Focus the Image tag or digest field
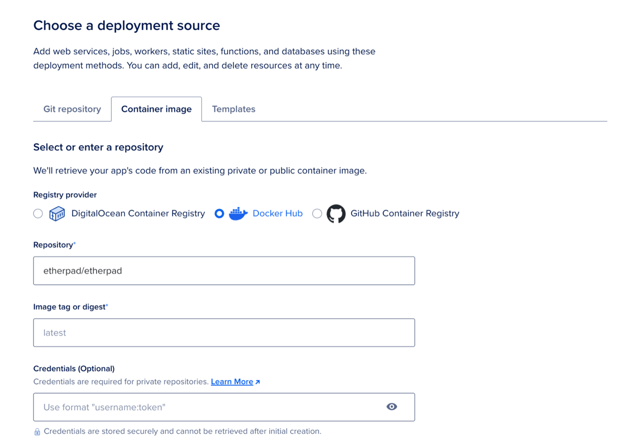Screen dimensions: 624x444 pyautogui.click(x=224, y=332)
